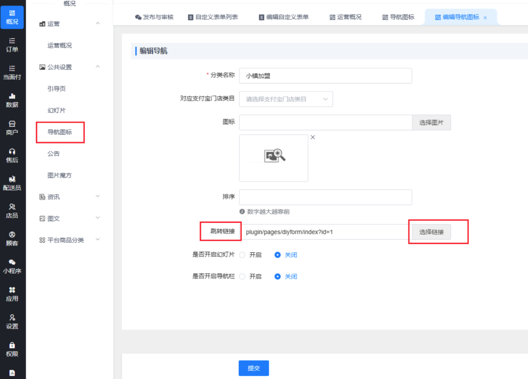This screenshot has width=528, height=379.
Task: Click the 提交 submit button
Action: (254, 368)
